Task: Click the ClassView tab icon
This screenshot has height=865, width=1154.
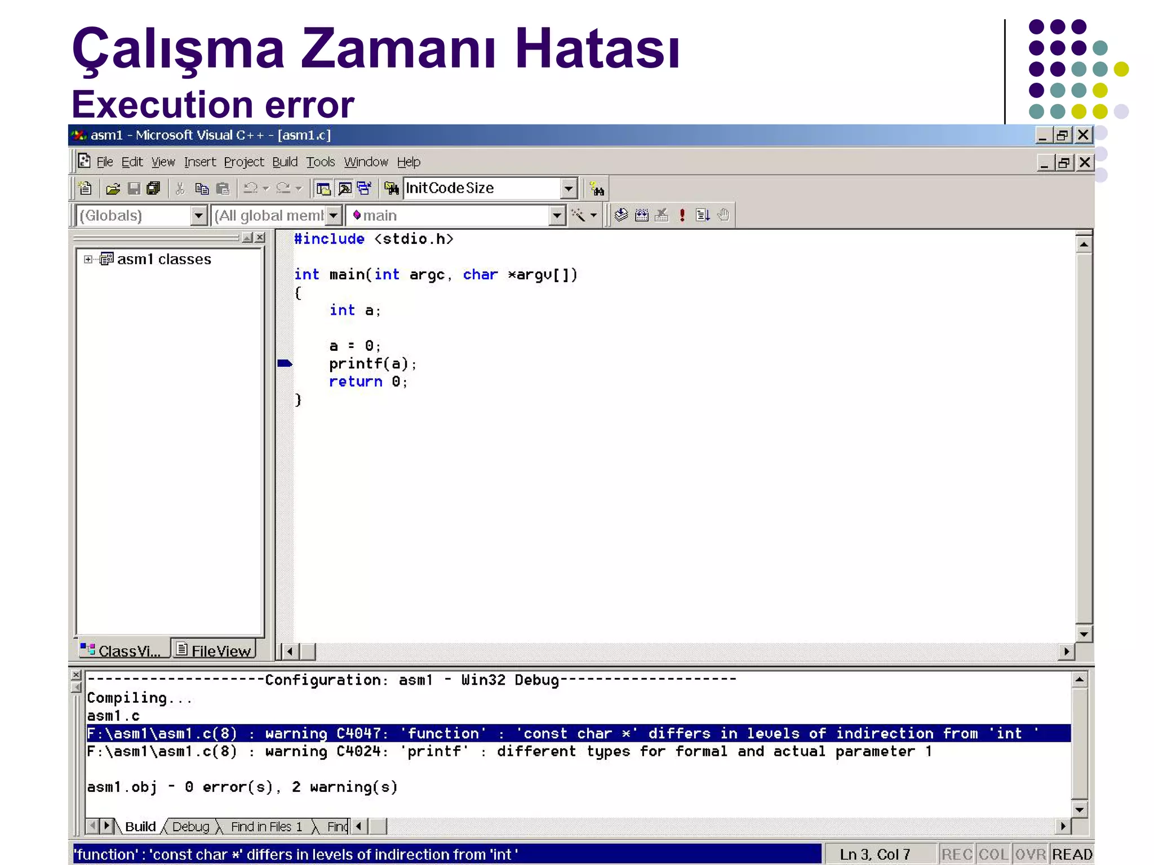Action: 87,649
